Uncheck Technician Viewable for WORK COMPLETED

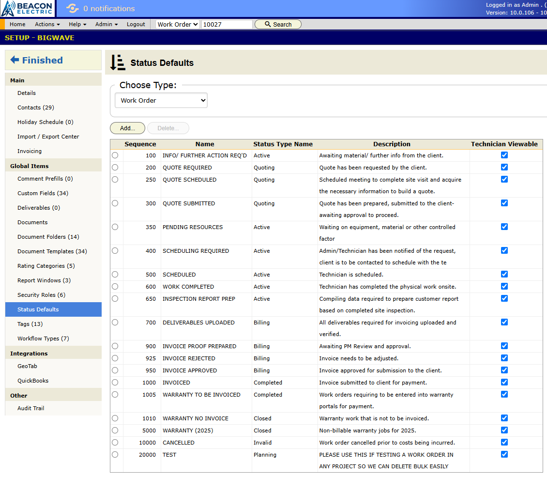click(x=504, y=287)
